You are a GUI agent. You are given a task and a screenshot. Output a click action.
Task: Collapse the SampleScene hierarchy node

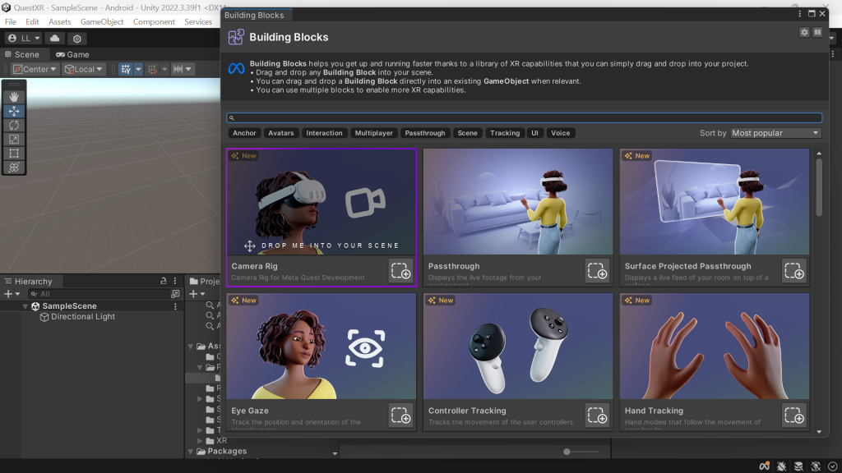[25, 306]
